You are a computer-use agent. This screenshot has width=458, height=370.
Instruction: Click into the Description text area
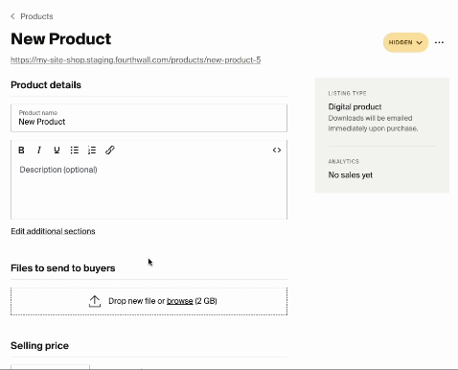[149, 190]
